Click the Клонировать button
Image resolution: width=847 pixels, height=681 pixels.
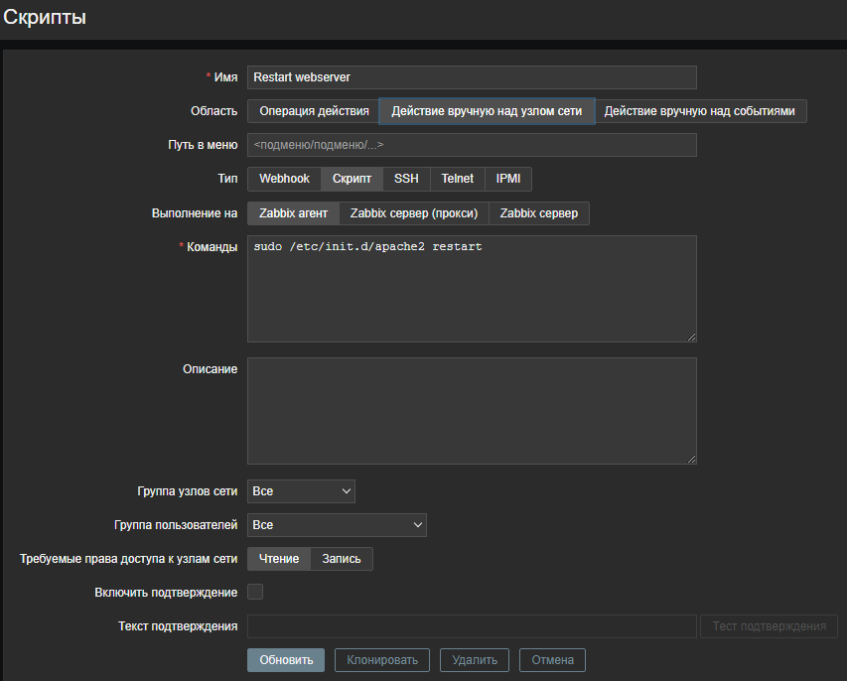tap(382, 660)
